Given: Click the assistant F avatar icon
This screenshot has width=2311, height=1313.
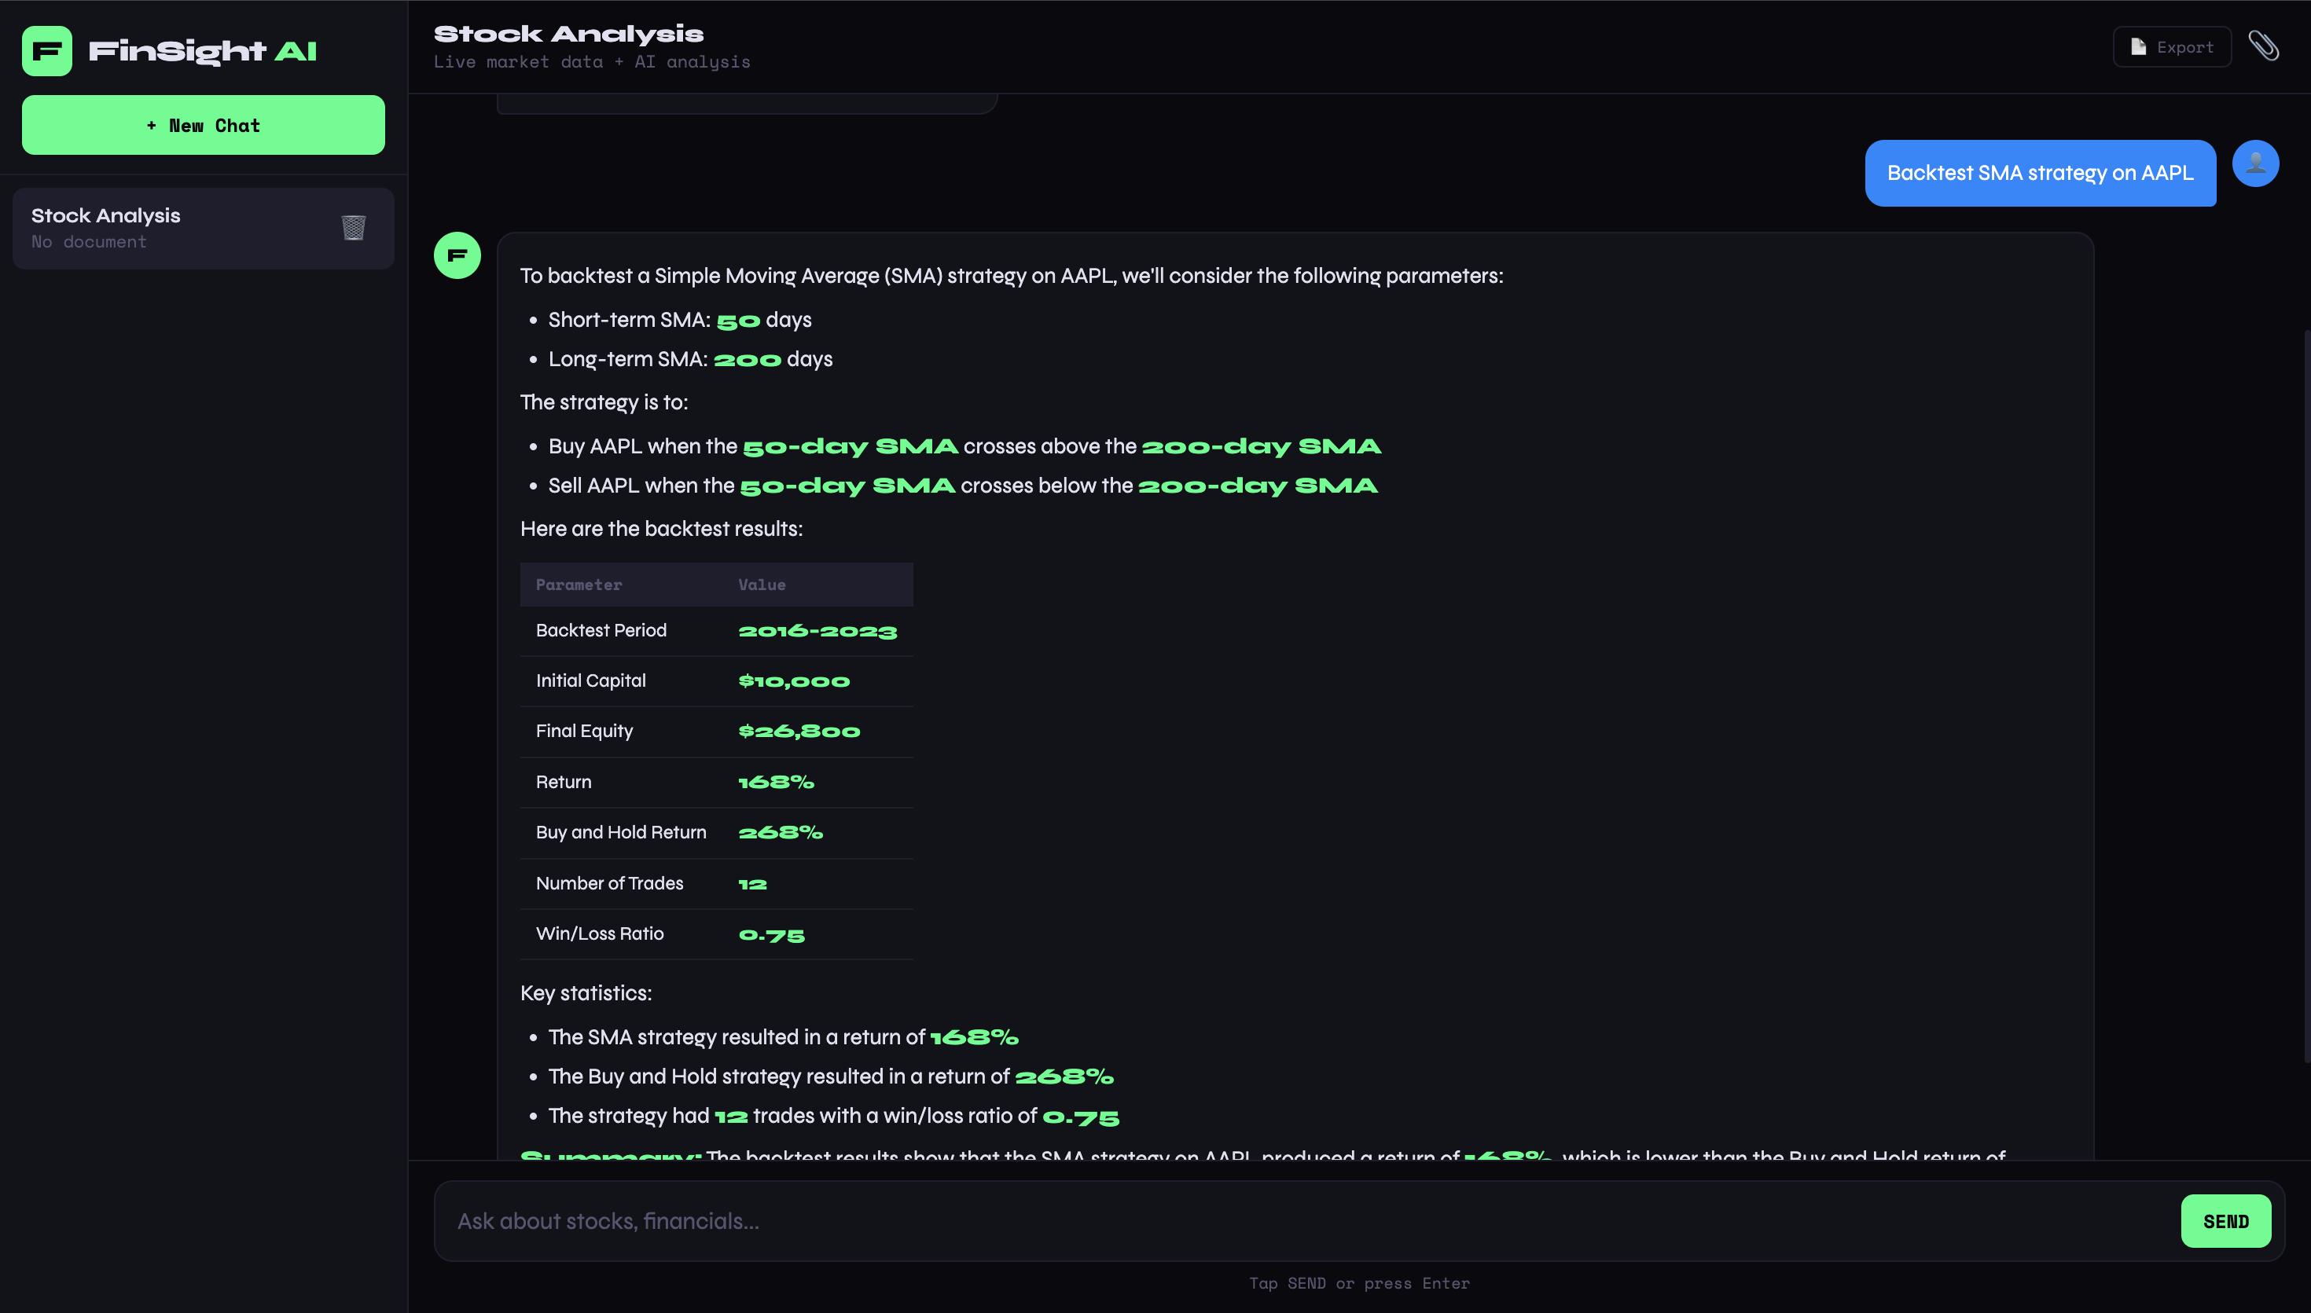Looking at the screenshot, I should click(457, 255).
